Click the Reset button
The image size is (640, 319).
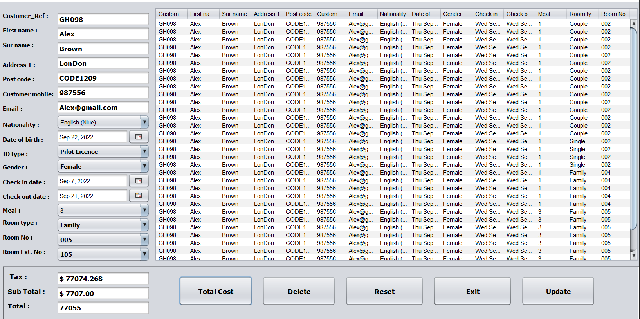(384, 291)
